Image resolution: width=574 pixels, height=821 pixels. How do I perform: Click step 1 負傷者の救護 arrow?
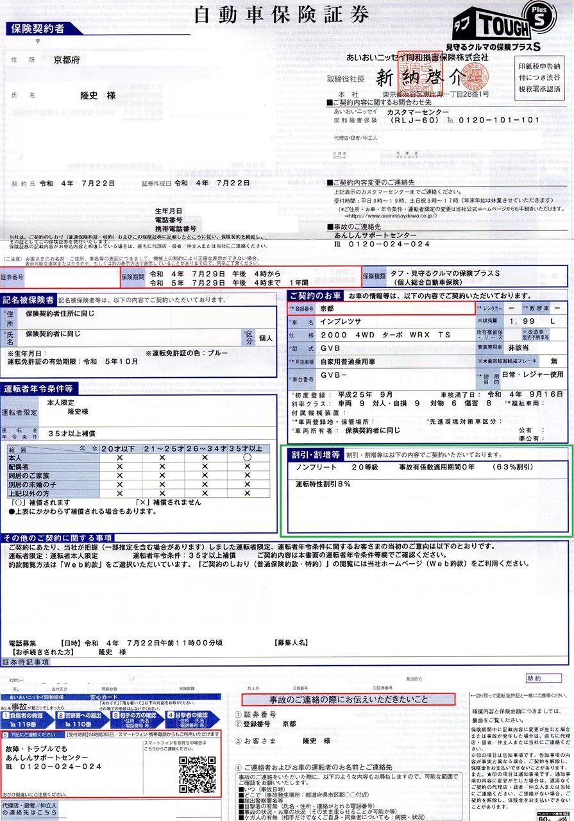pyautogui.click(x=29, y=719)
